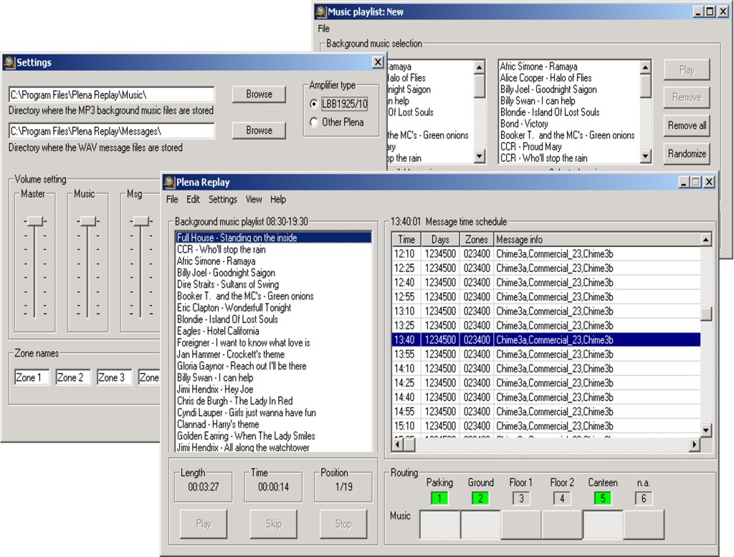Click Remove all button
The height and width of the screenshot is (557, 734).
click(x=687, y=125)
